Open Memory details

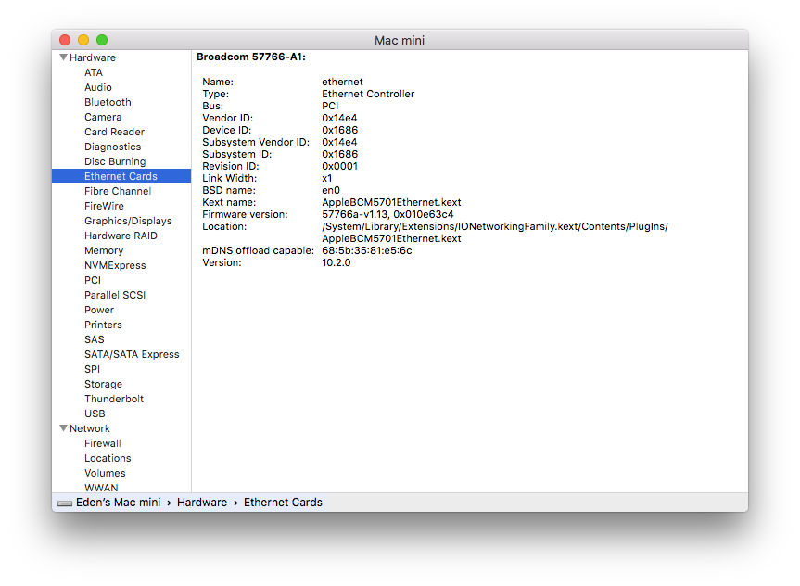coord(104,250)
